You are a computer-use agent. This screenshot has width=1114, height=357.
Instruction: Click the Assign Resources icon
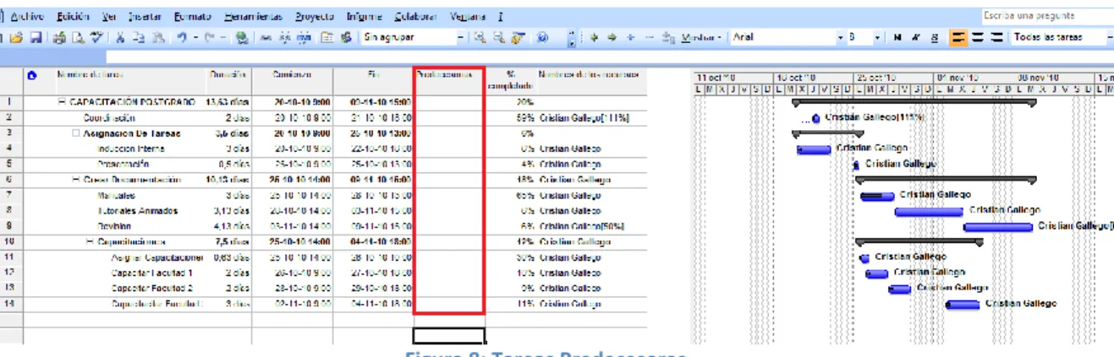tap(345, 37)
